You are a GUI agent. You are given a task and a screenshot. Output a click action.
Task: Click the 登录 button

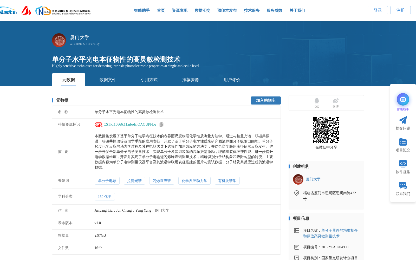pyautogui.click(x=378, y=10)
